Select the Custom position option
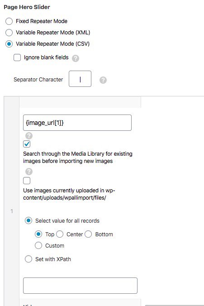 point(38,245)
